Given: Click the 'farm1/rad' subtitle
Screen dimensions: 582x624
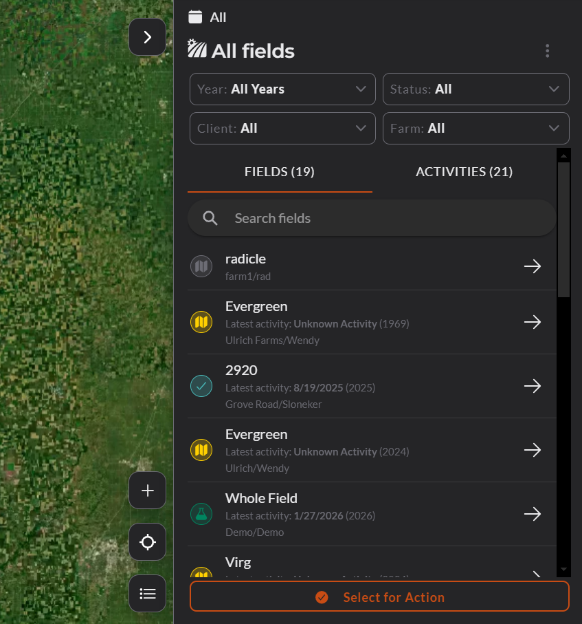Looking at the screenshot, I should point(248,276).
